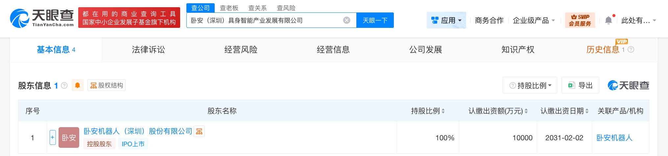Open the 应用 dropdown menu
This screenshot has width=668, height=156.
[446, 20]
